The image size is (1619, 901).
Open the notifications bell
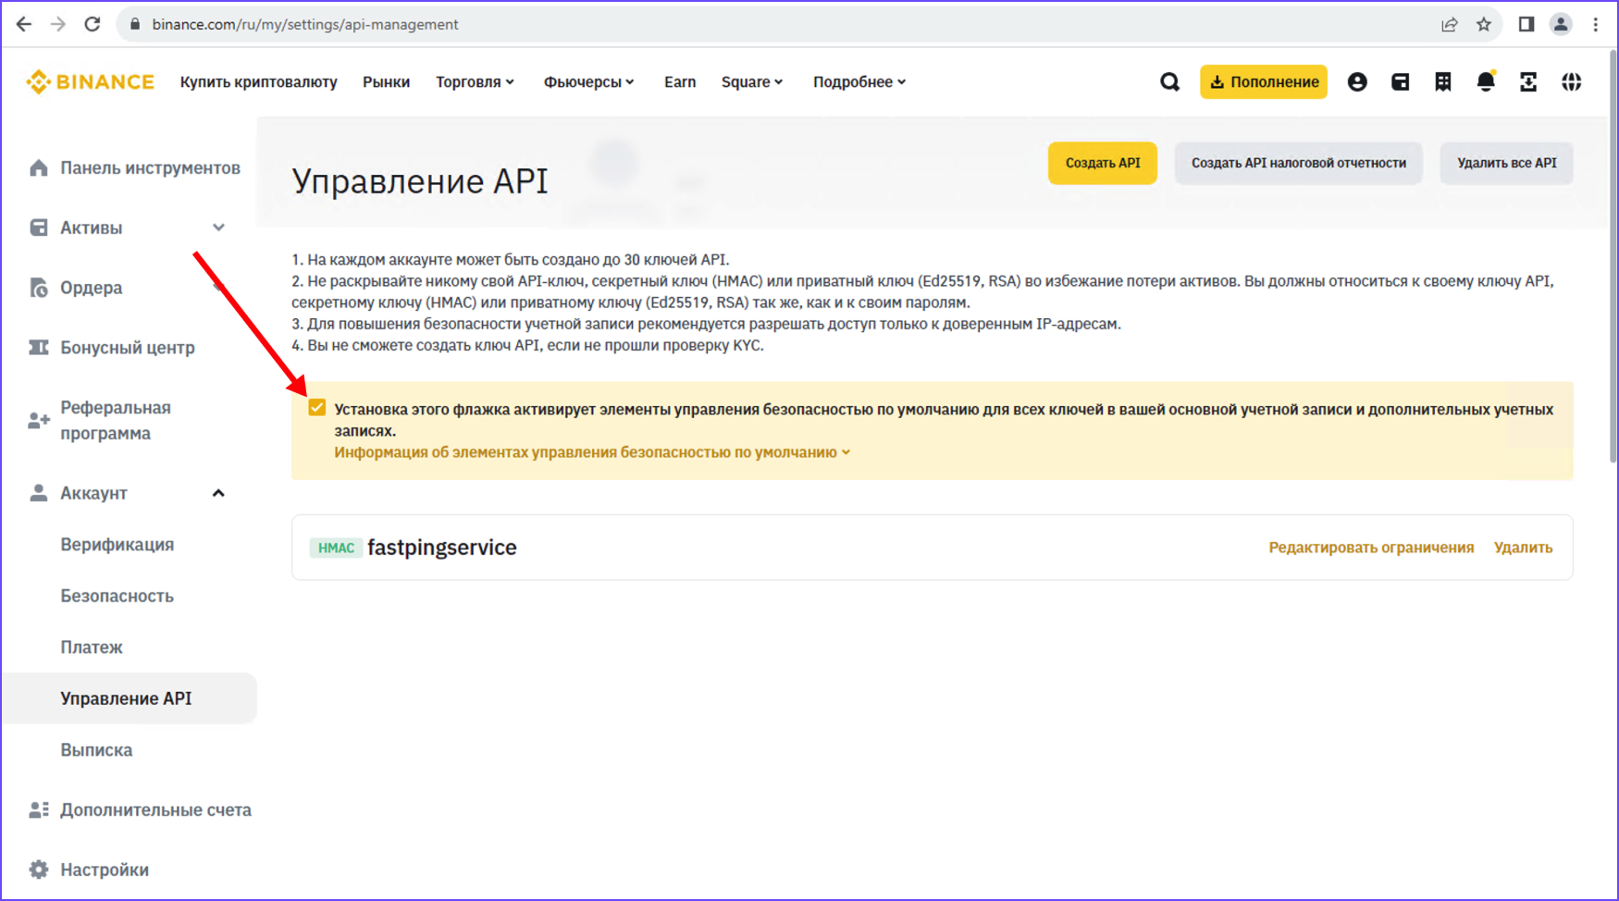point(1485,82)
